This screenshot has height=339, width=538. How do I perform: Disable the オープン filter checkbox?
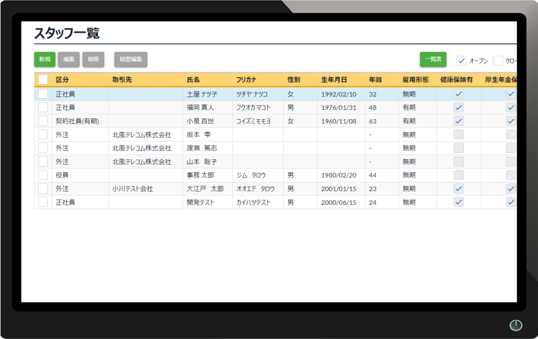pyautogui.click(x=461, y=60)
